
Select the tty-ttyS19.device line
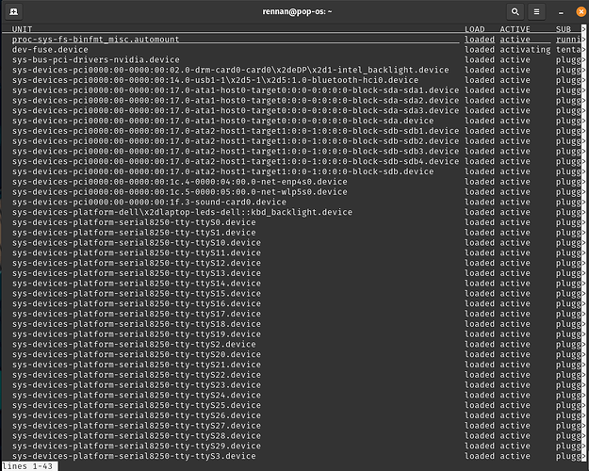137,333
